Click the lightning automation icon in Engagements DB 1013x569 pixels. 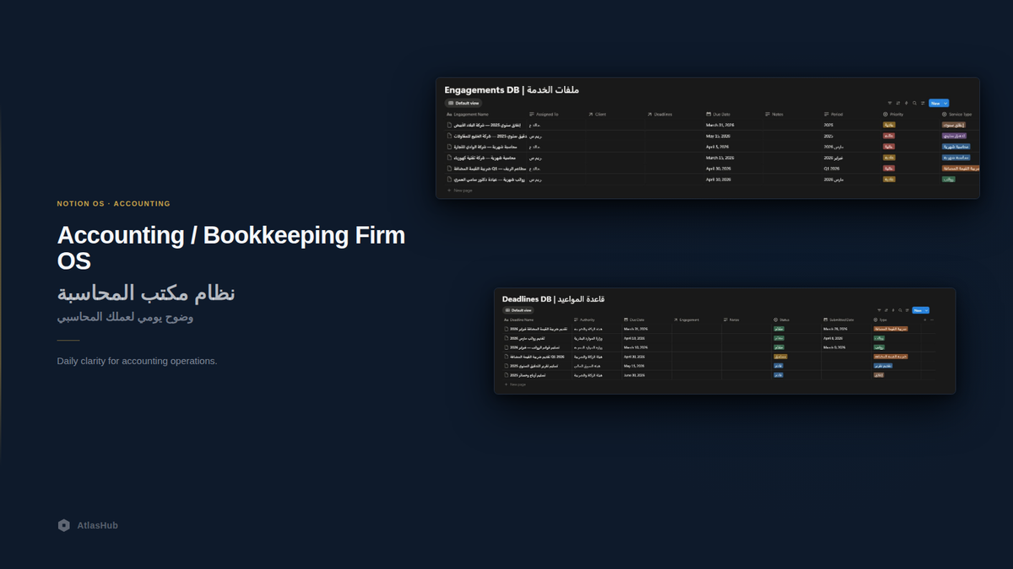pyautogui.click(x=907, y=103)
